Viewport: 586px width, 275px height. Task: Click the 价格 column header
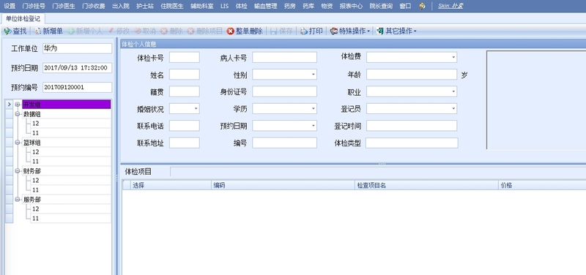click(542, 186)
